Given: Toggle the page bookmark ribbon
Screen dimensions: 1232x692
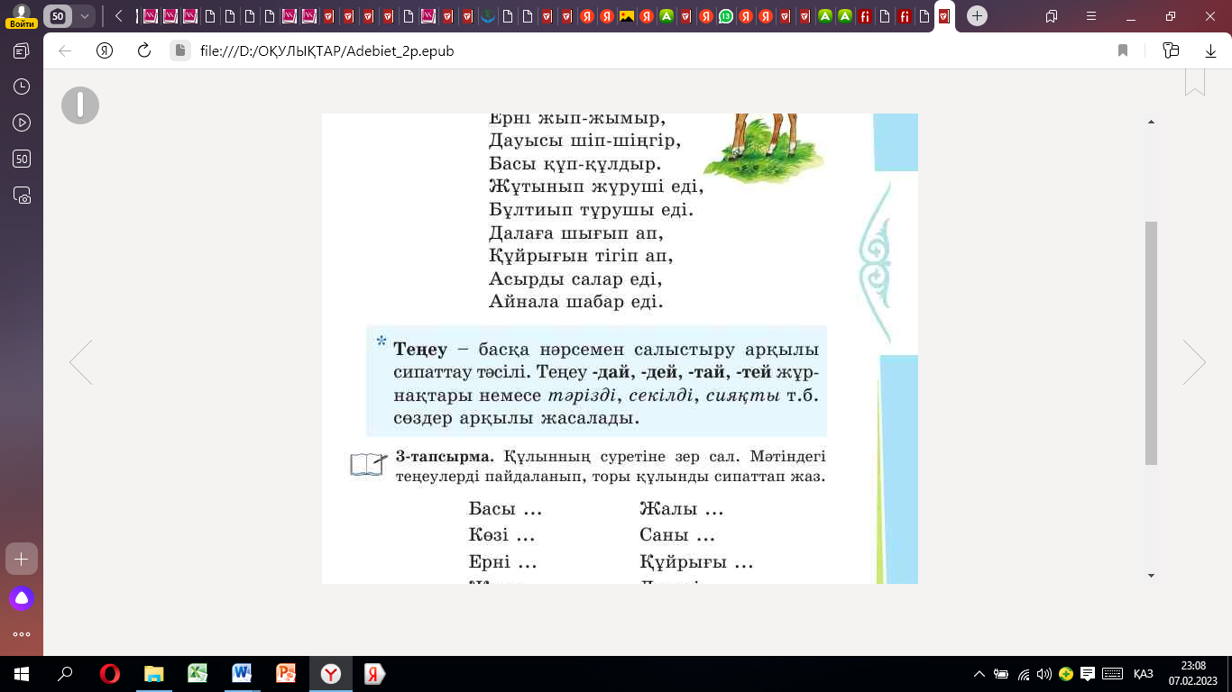Looking at the screenshot, I should click(1195, 82).
